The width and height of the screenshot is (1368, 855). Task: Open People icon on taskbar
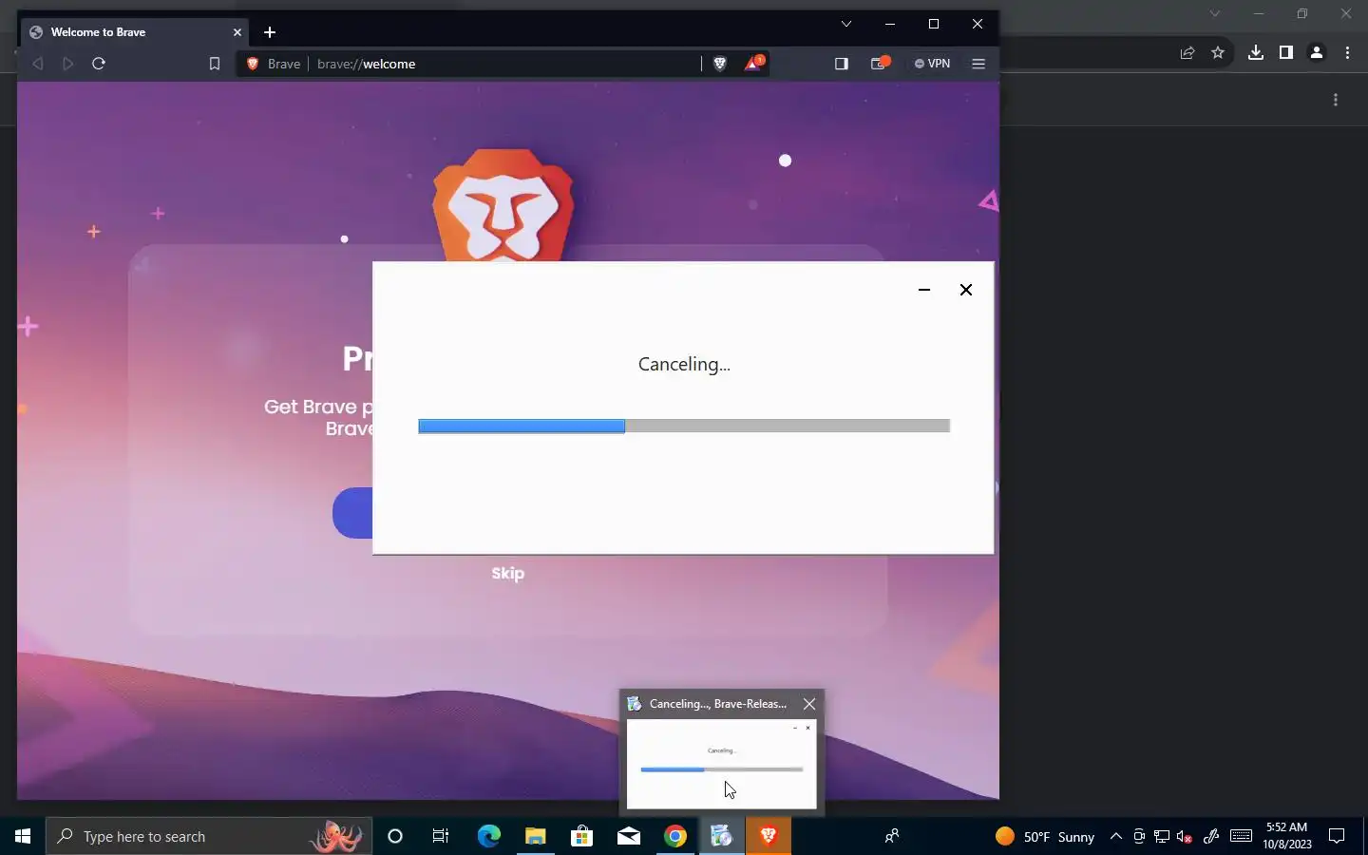(891, 836)
